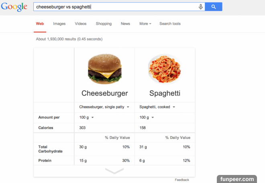265x183 pixels.
Task: Open spaghetti 100 g amount dropdown
Action: (147, 118)
